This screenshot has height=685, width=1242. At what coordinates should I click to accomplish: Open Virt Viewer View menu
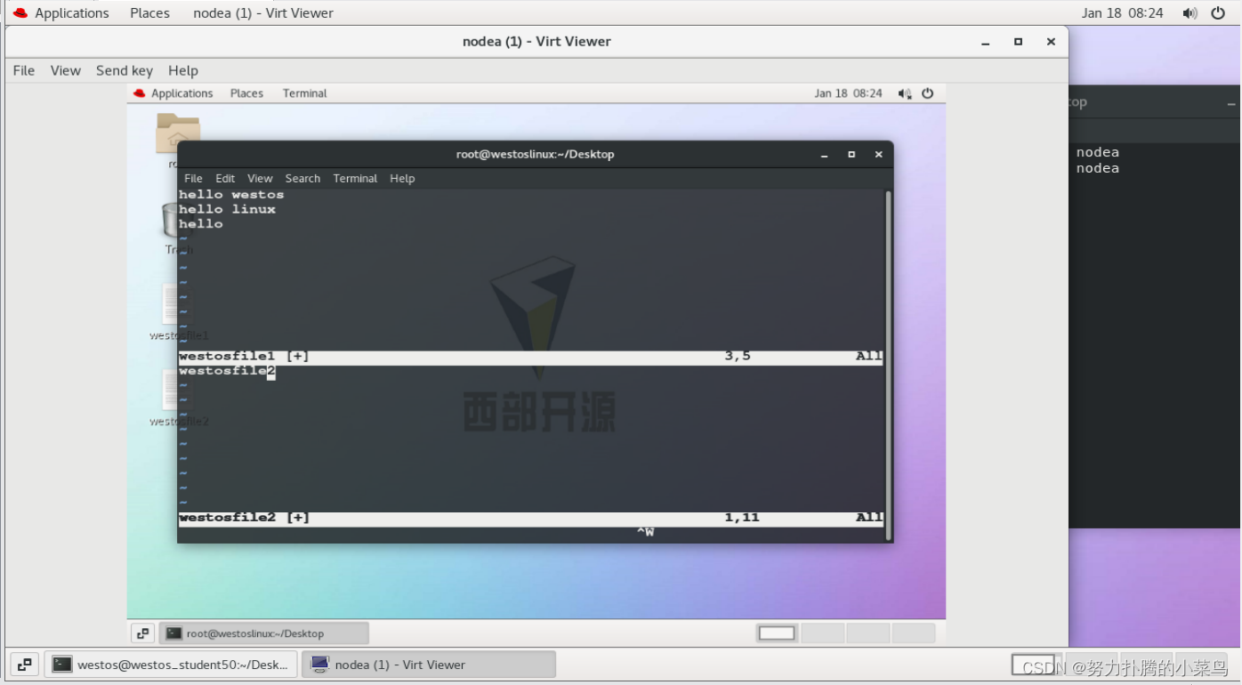click(66, 70)
